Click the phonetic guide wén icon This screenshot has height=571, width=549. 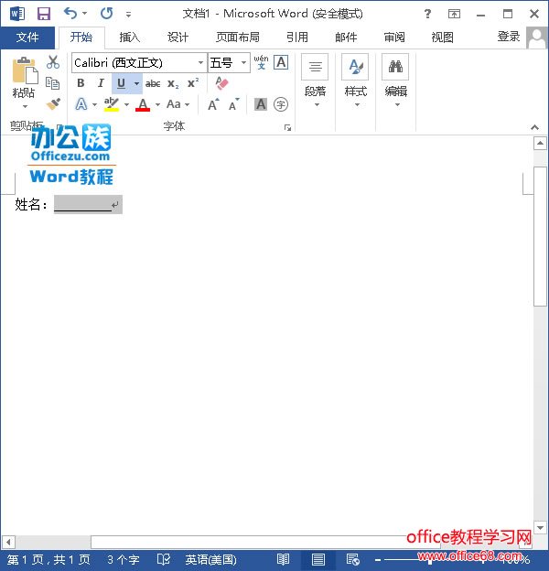pos(261,62)
